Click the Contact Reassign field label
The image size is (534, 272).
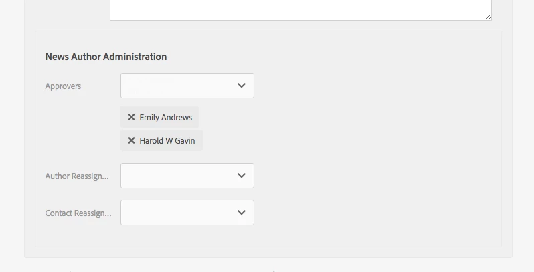point(78,213)
